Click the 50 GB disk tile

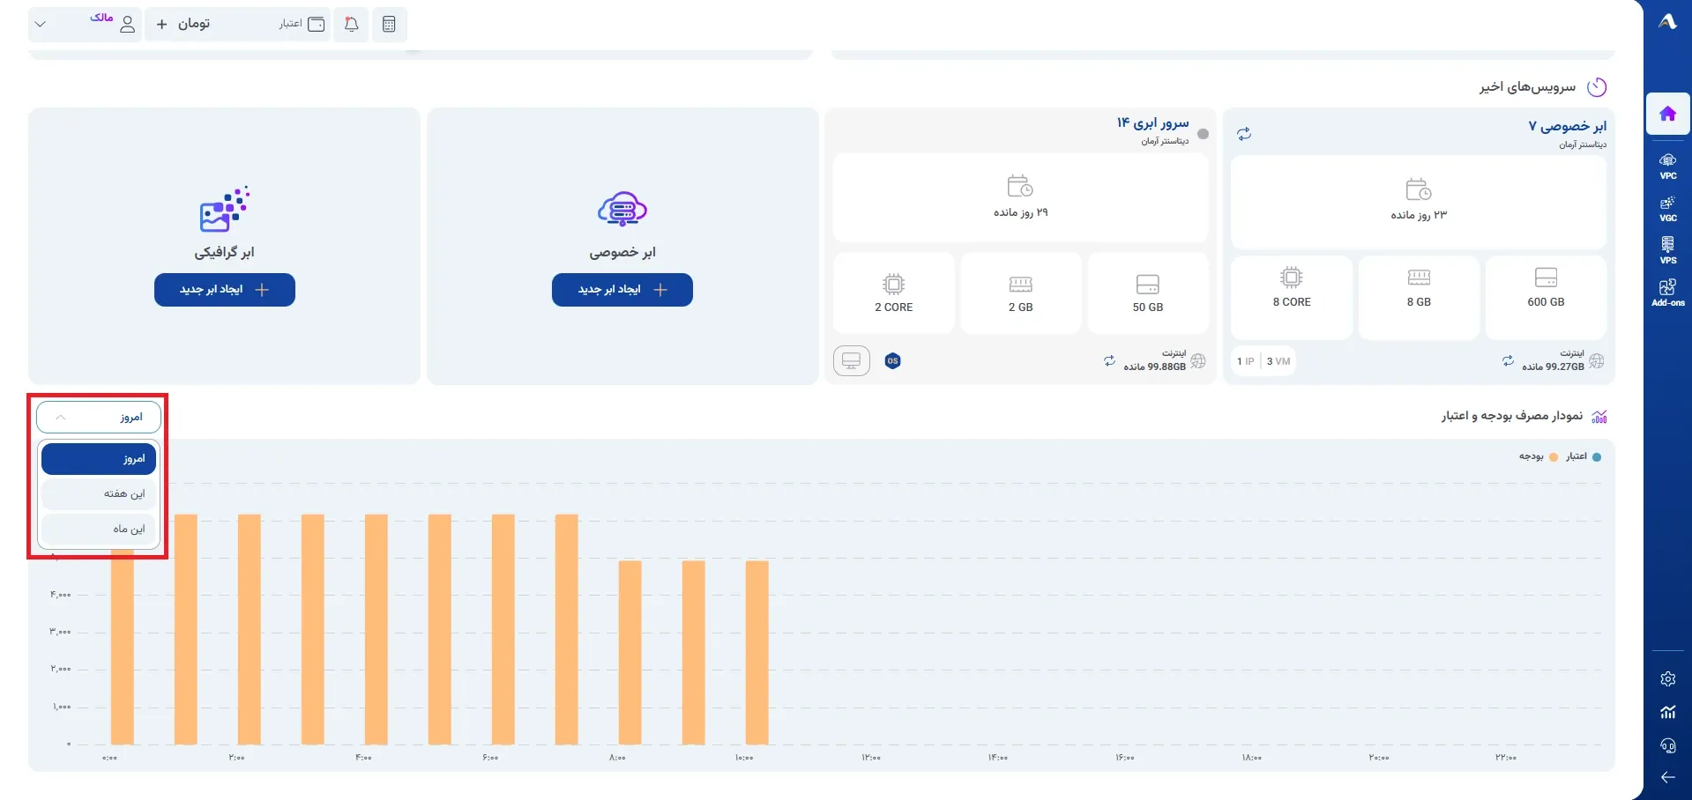coord(1148,293)
